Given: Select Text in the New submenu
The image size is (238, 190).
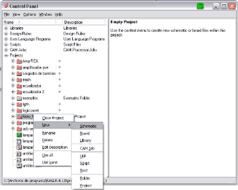Looking at the screenshot, I should [87, 170].
